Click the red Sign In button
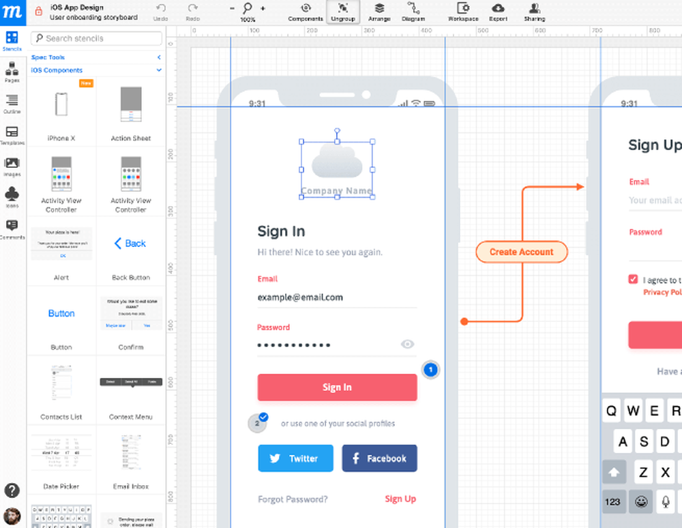Screen dimensions: 682x528 337,387
